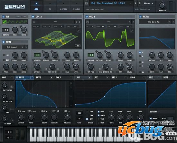This screenshot has width=177, height=143.
Task: Click OSC A warp right arrow
Action: (x=58, y=69)
